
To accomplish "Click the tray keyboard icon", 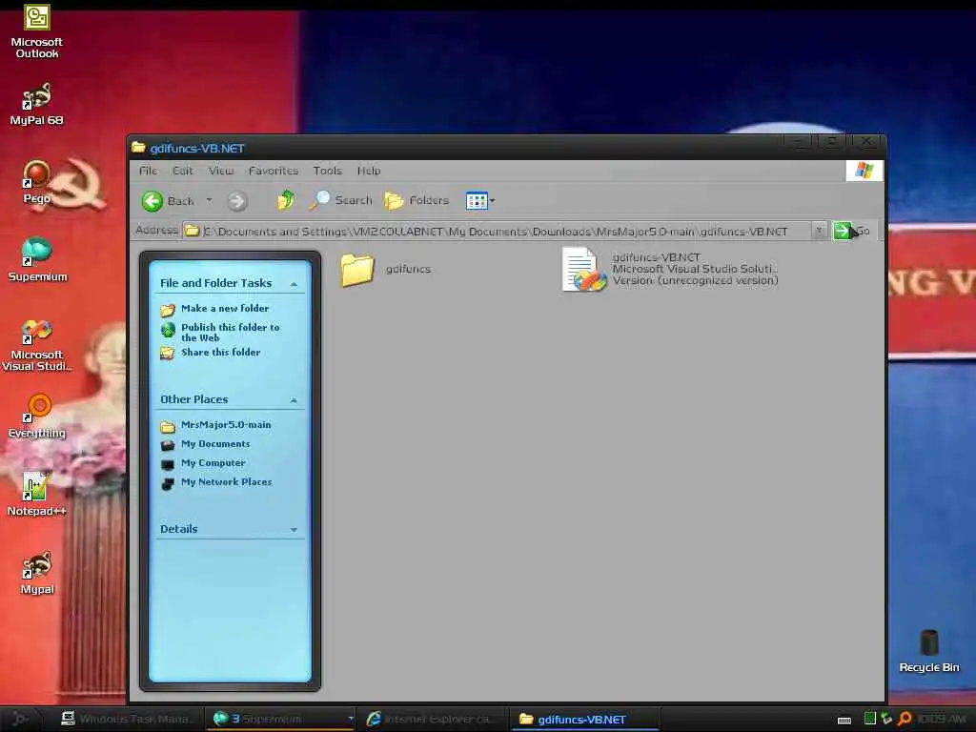I will [x=844, y=720].
